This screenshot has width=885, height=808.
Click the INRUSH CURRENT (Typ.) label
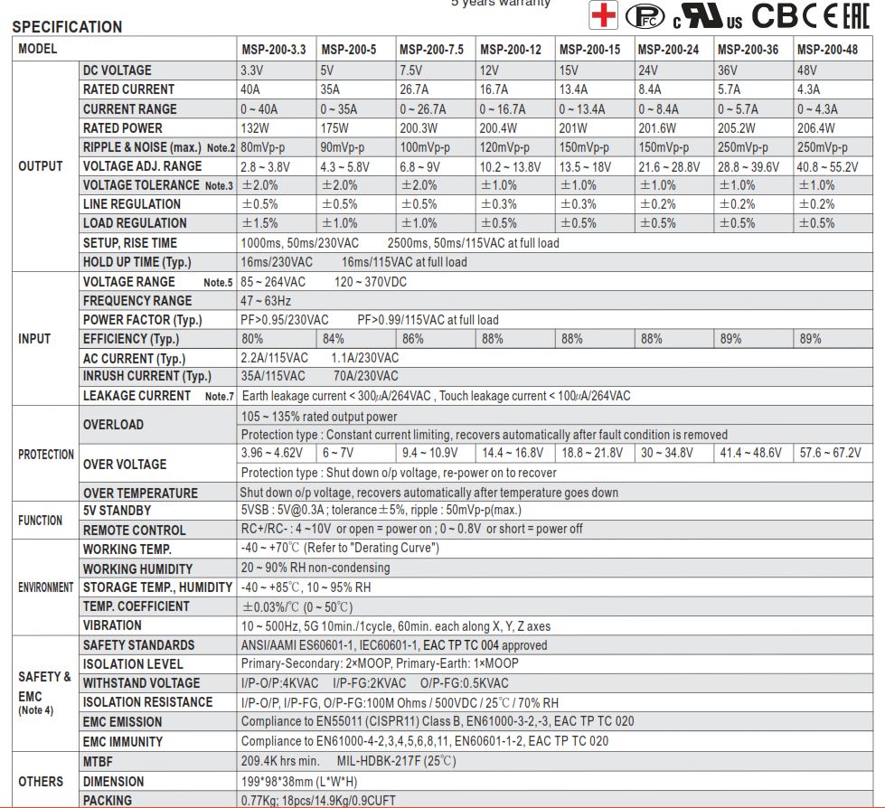[x=146, y=376]
